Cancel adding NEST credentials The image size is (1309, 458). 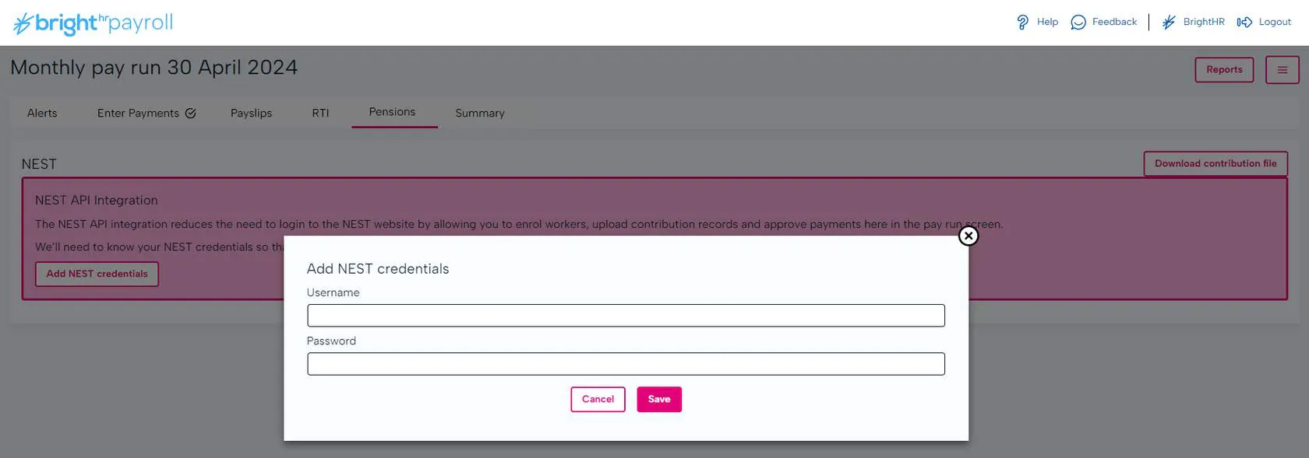[x=598, y=400]
